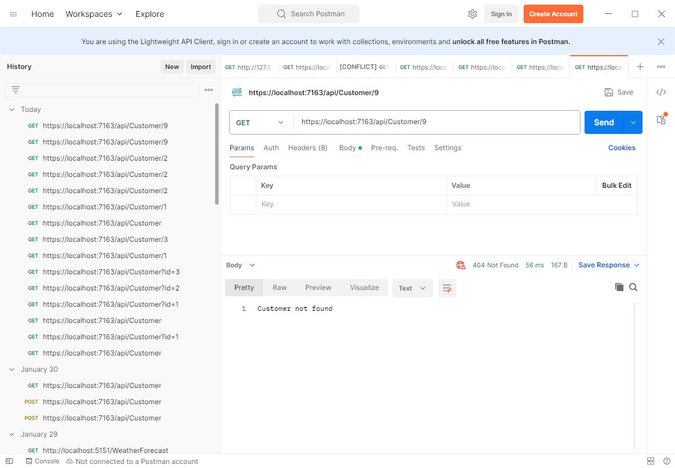This screenshot has width=675, height=468.
Task: Add a new request tab with plus icon
Action: click(640, 67)
